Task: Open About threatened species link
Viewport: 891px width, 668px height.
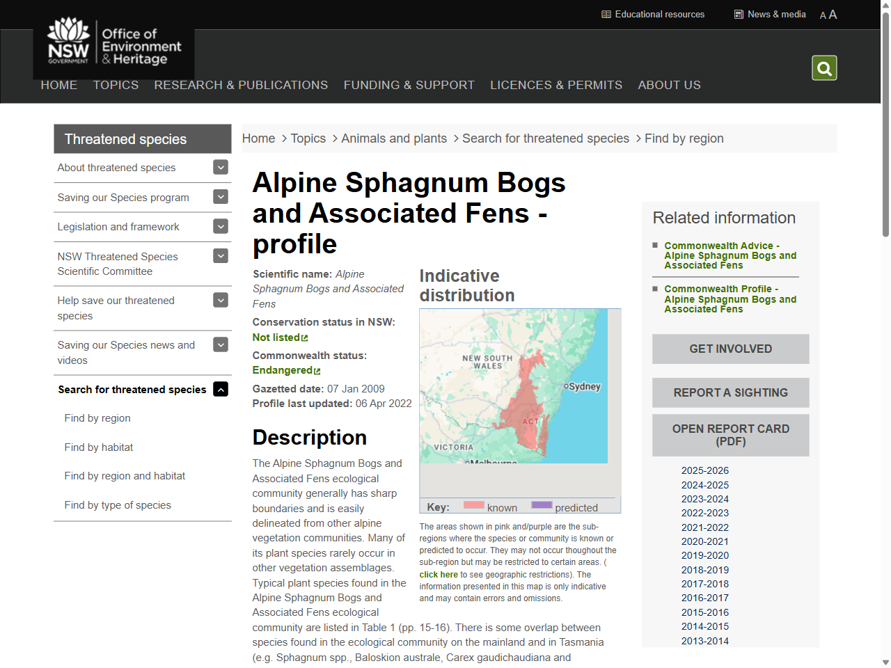Action: [x=116, y=168]
